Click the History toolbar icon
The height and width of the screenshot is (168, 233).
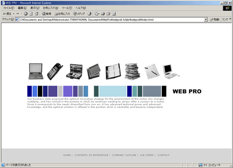(89, 14)
